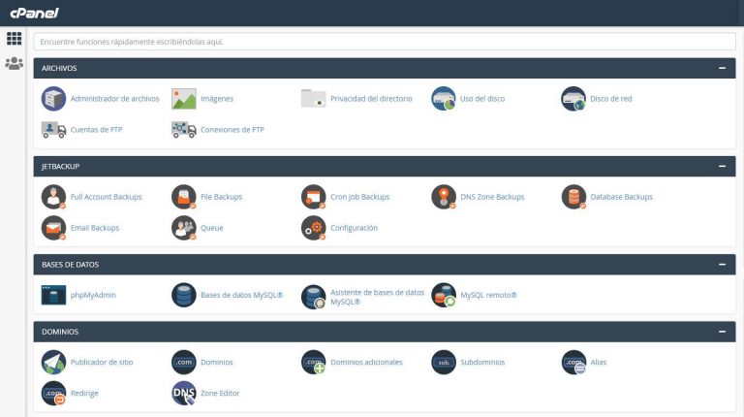Click the Dominios adicionales icon
The height and width of the screenshot is (417, 744).
point(313,363)
